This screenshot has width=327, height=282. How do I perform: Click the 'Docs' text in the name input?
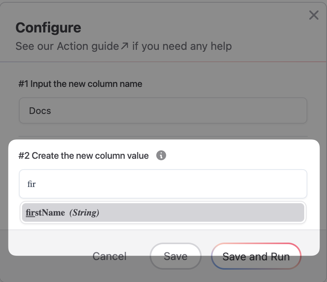[40, 111]
